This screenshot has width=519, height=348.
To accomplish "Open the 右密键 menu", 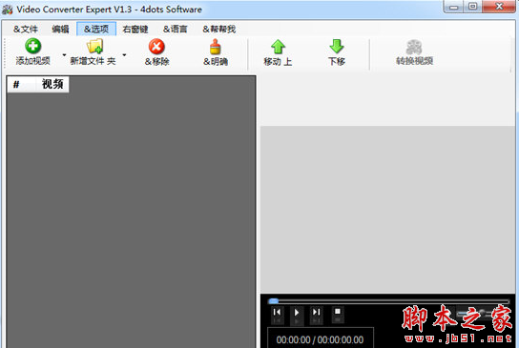I will click(135, 30).
